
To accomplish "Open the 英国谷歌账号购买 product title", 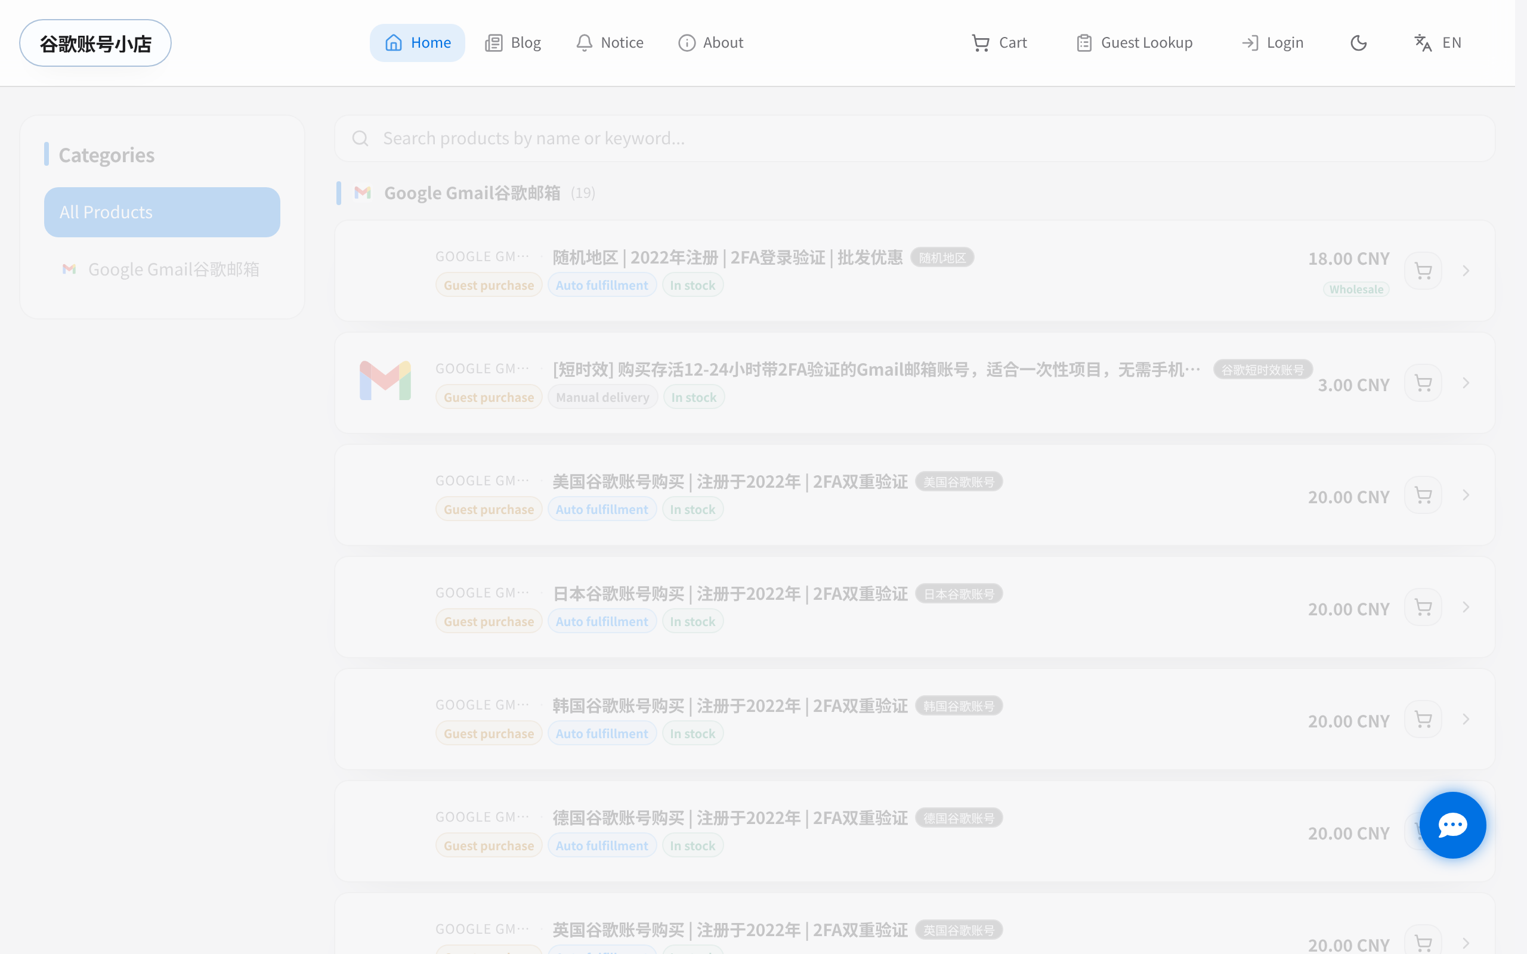I will pyautogui.click(x=730, y=930).
